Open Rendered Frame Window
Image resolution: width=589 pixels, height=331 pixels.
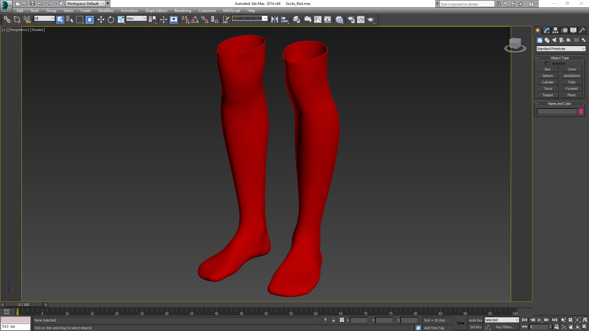pos(361,20)
